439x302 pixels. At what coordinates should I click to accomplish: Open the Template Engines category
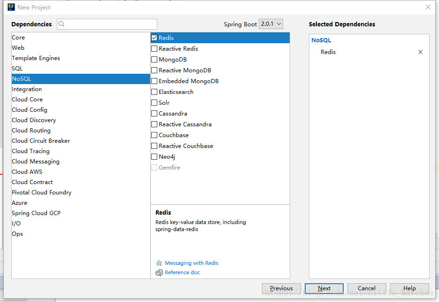(81, 58)
